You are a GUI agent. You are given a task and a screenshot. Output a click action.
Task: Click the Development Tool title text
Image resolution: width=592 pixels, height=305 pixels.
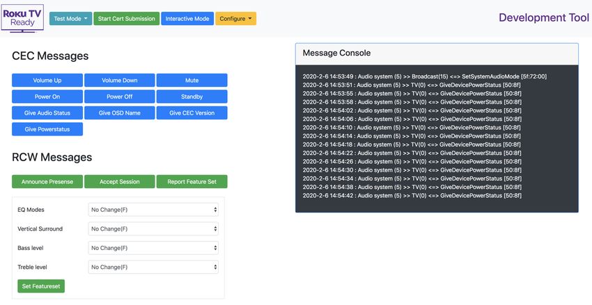544,17
